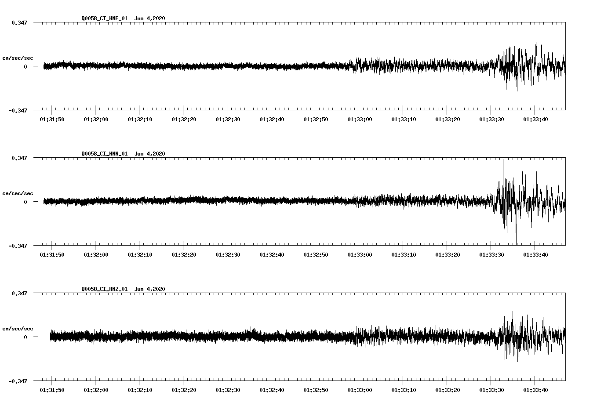This screenshot has width=597, height=406.
Task: Click the Jun 4,2020 date on HNN plot
Action: [149, 154]
